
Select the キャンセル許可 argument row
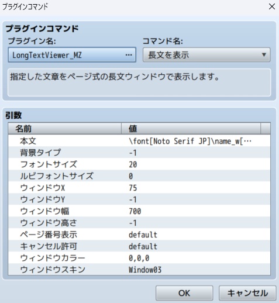[139, 246]
